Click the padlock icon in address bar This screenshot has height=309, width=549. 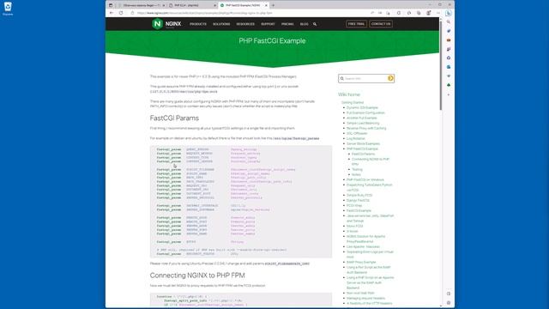point(132,13)
